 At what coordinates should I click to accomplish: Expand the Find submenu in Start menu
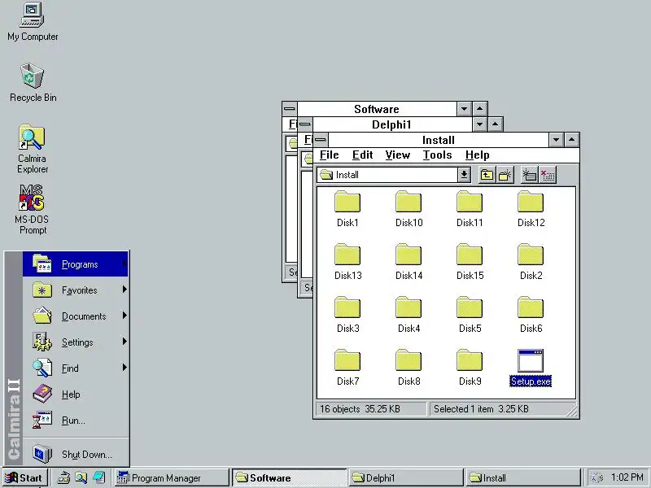point(75,368)
